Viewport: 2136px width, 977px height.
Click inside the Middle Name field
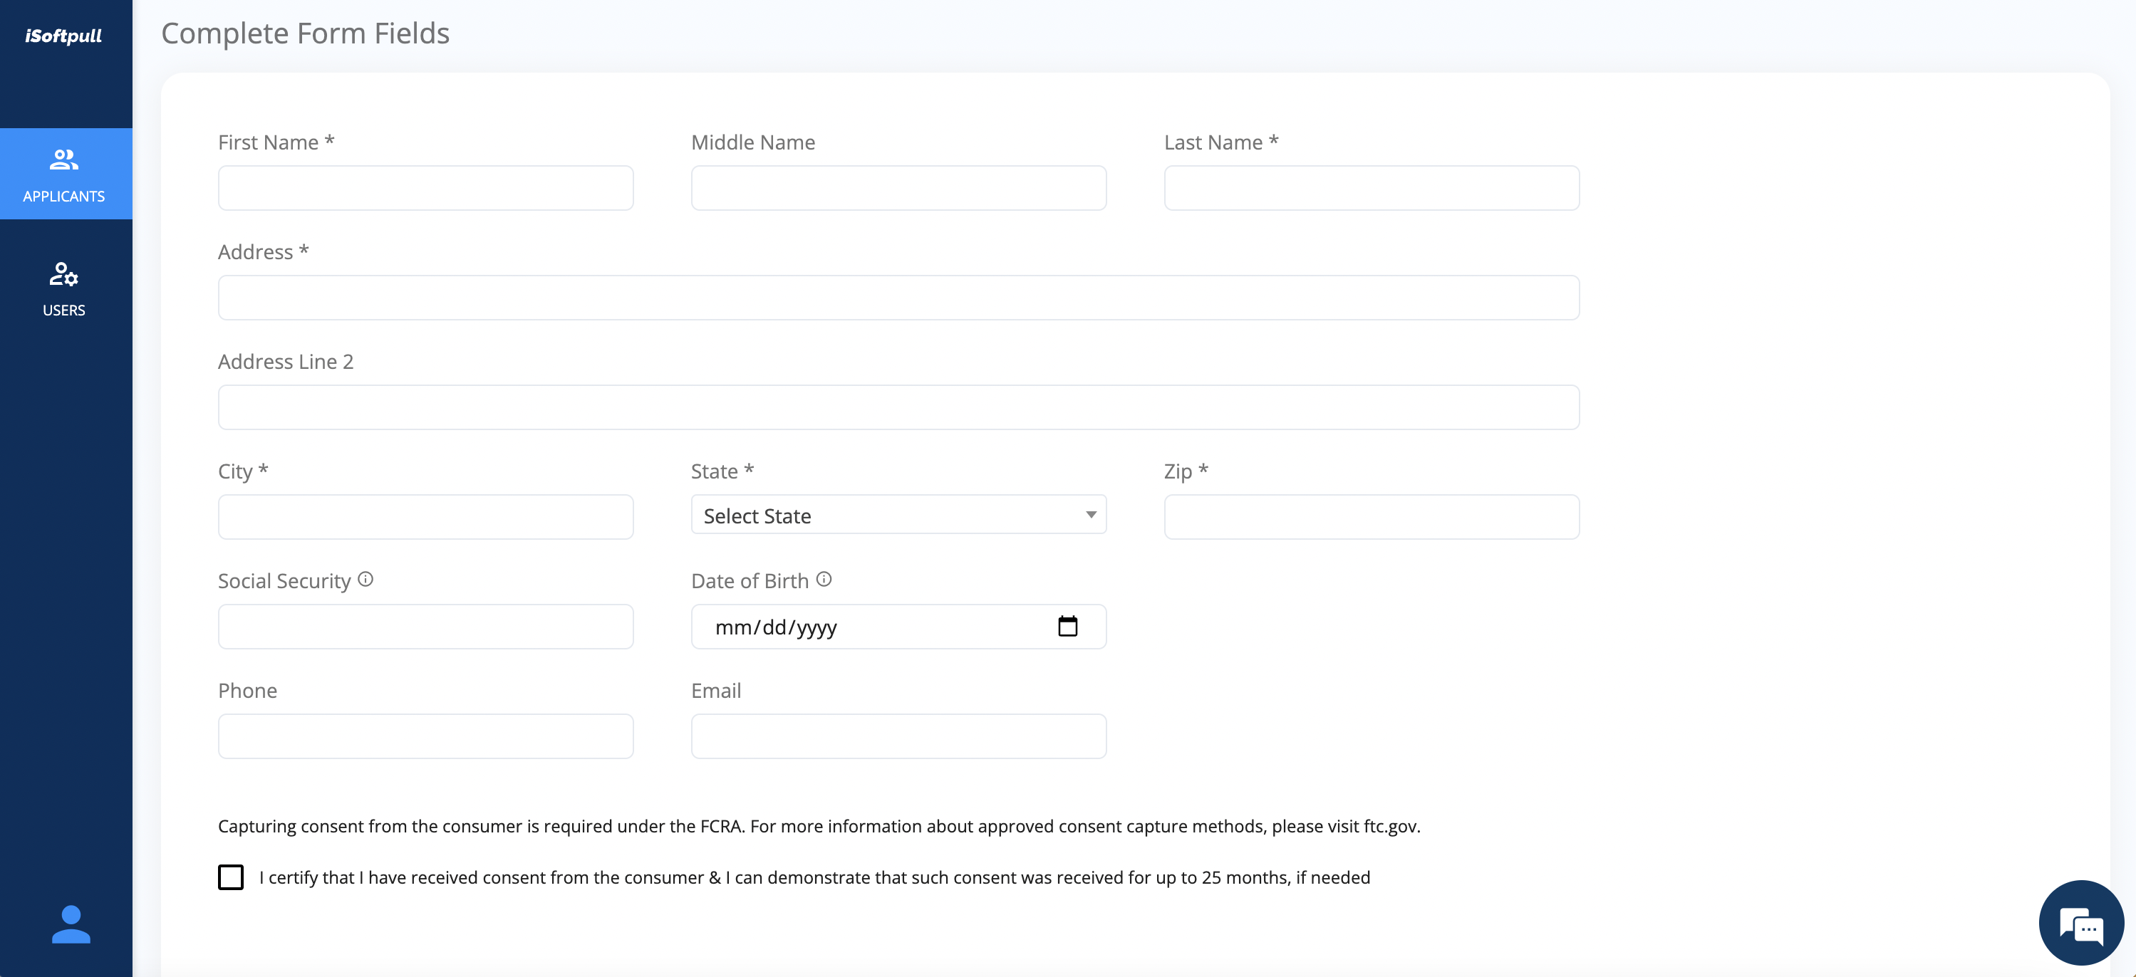[898, 187]
